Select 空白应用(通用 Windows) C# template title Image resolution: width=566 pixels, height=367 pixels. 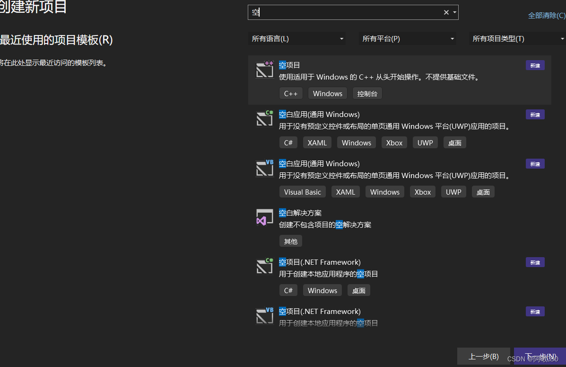(319, 114)
